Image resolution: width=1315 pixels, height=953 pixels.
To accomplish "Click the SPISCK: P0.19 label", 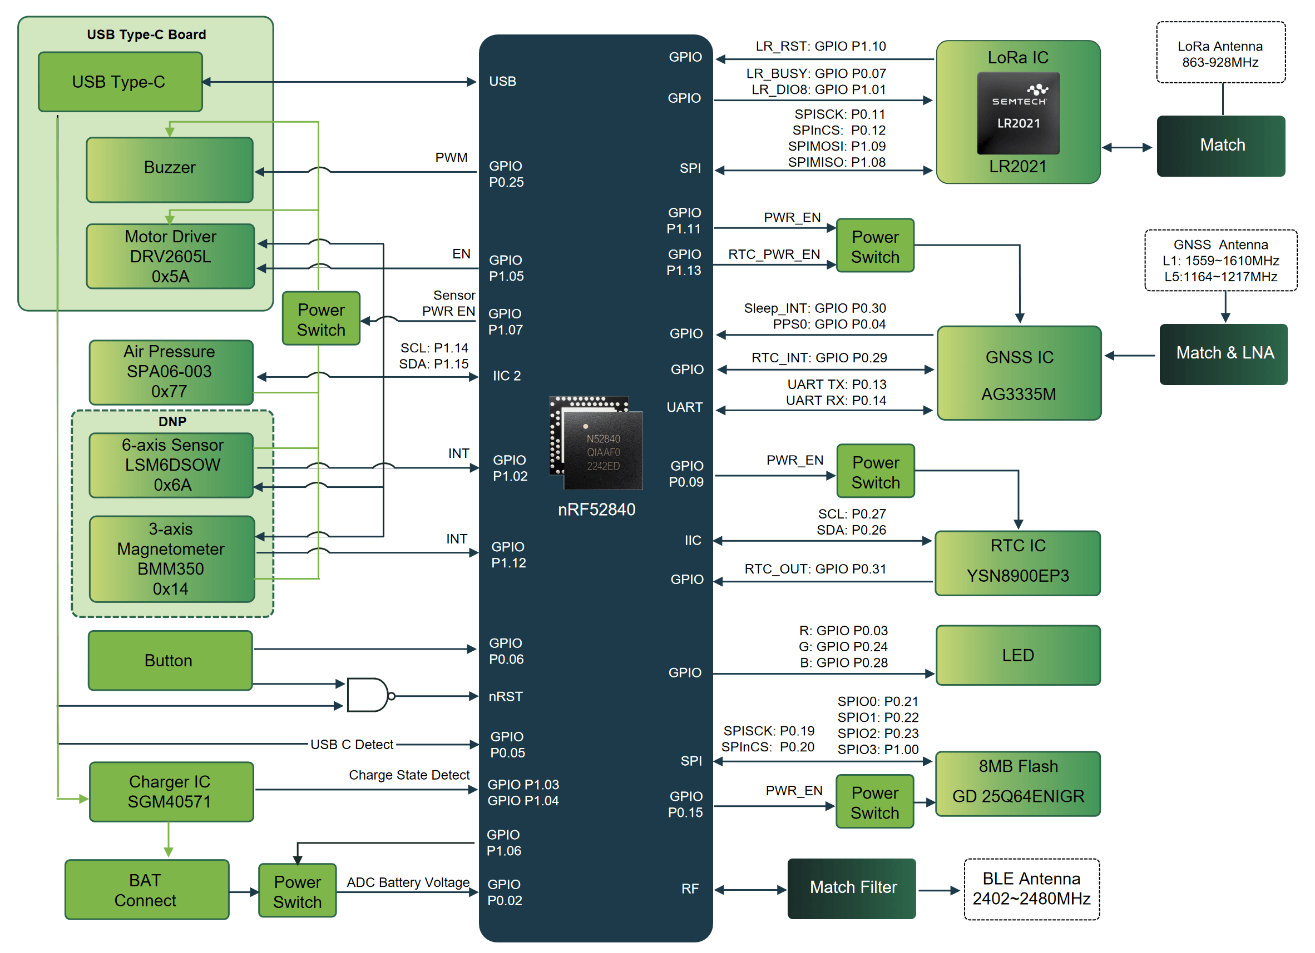I will 769,731.
